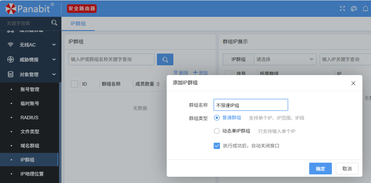
Task: Click the 威胁情报 target icon
Action: tap(11, 59)
